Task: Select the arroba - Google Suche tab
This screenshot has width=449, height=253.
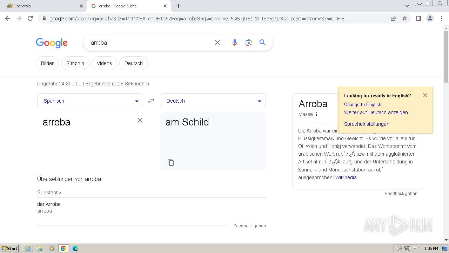Action: [129, 6]
